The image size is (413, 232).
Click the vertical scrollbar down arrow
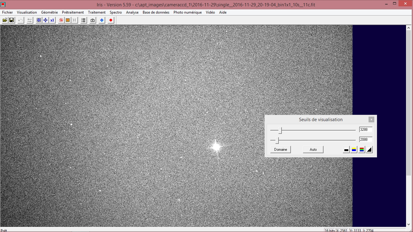[409, 224]
